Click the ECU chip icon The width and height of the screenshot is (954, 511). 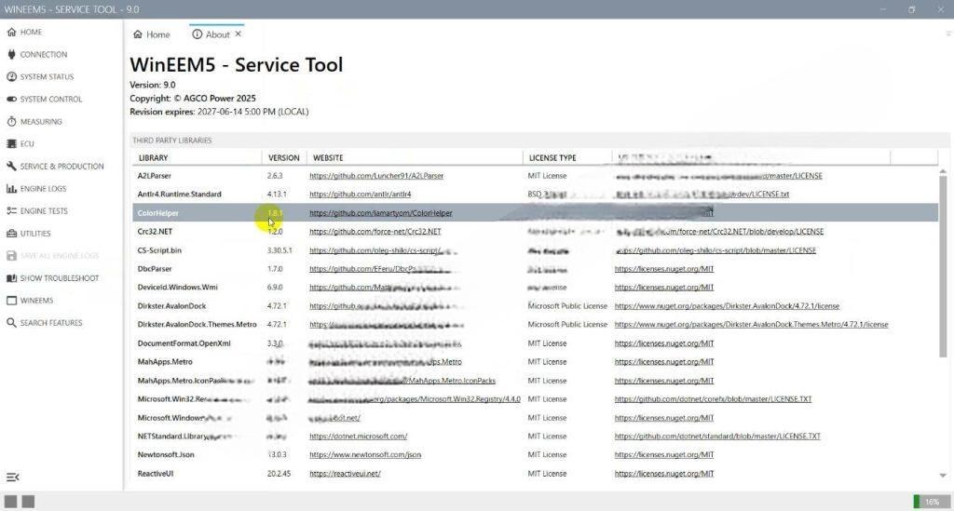click(11, 143)
